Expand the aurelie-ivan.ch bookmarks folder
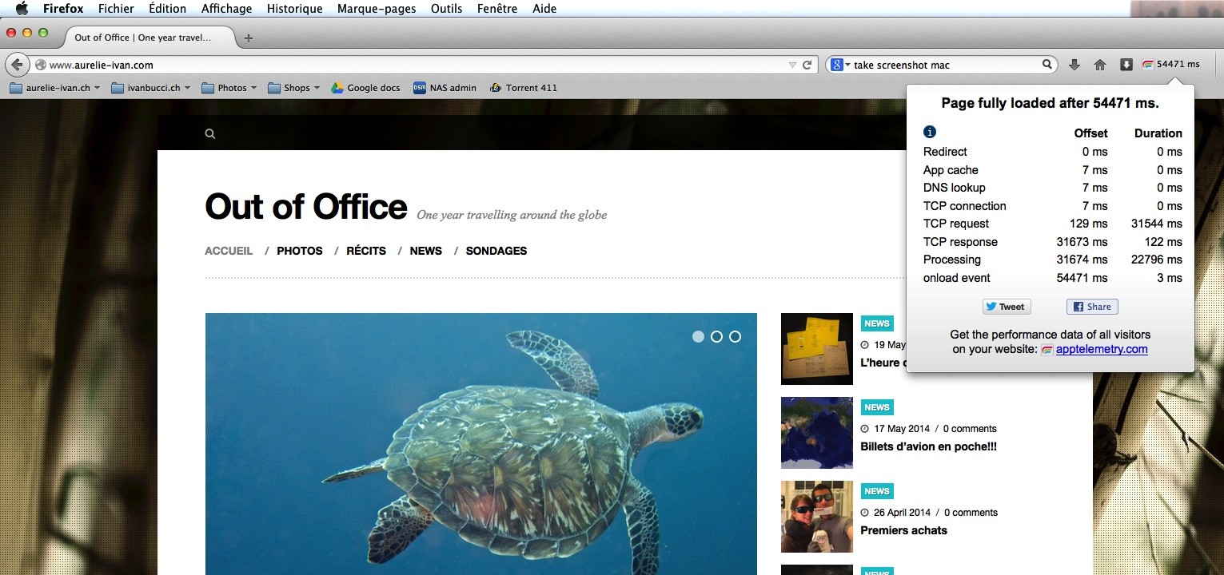Image resolution: width=1224 pixels, height=575 pixels. [x=55, y=88]
